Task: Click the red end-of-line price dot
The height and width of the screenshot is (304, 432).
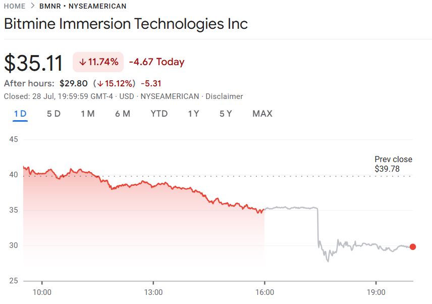Action: pos(413,247)
